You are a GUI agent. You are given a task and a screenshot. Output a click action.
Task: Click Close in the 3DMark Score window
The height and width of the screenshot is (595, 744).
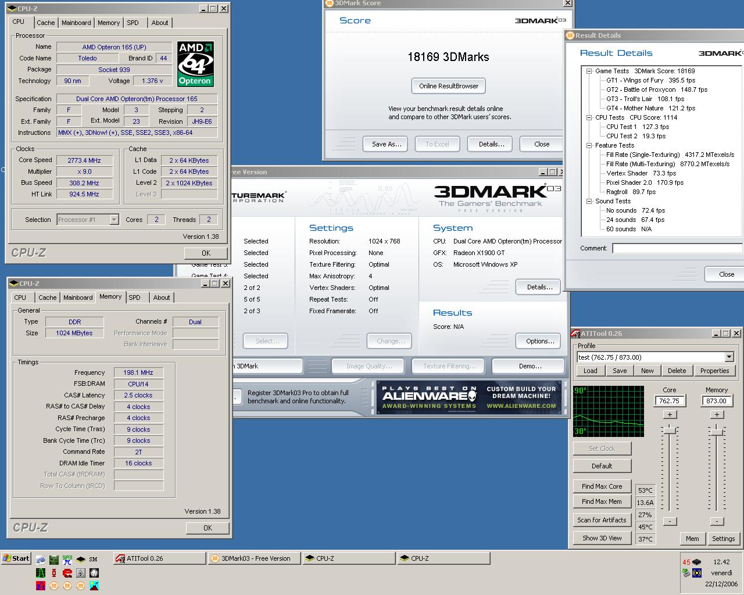[541, 144]
